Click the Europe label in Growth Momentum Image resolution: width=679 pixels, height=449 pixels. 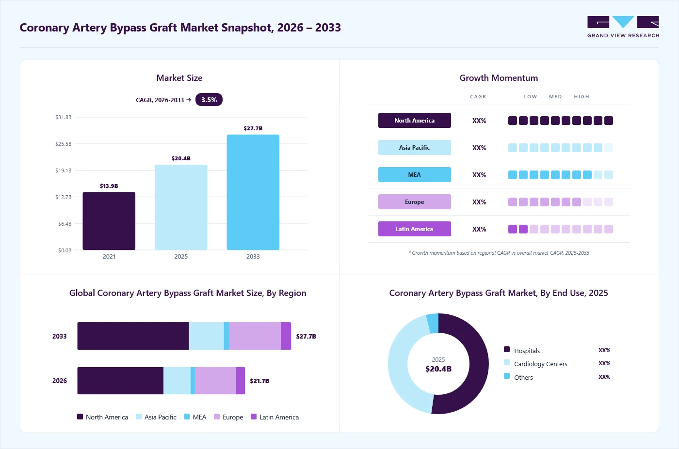coord(415,202)
